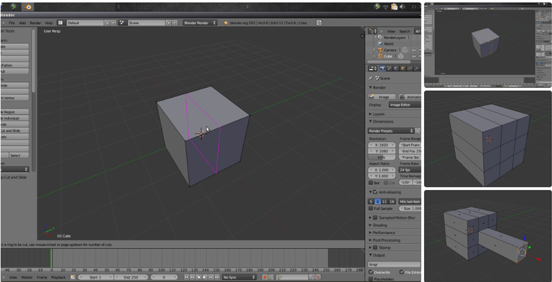
Task: Select 8 anti-aliasing samples
Action: click(377, 202)
